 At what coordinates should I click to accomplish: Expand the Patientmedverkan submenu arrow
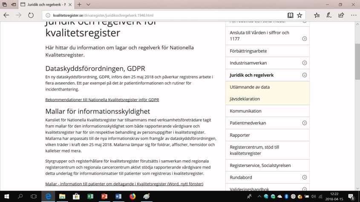pyautogui.click(x=305, y=123)
